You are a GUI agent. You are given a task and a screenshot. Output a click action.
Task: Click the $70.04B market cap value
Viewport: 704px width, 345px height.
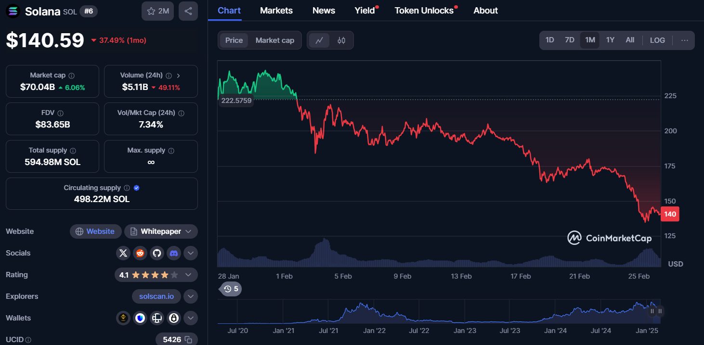coord(37,88)
